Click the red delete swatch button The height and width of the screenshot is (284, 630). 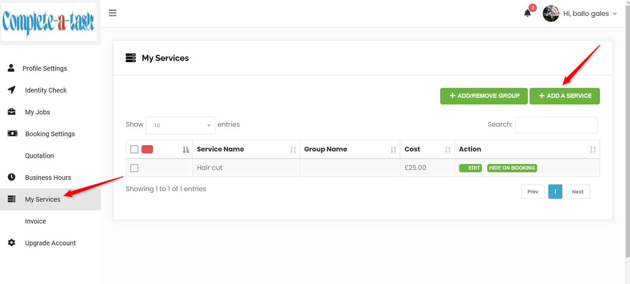click(x=147, y=149)
